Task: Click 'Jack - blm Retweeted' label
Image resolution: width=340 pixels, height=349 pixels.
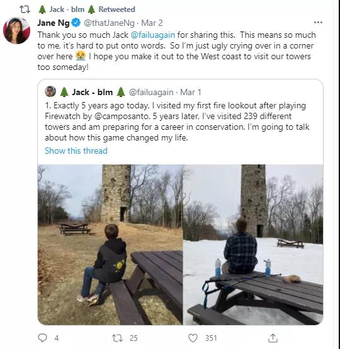Action: coord(87,9)
